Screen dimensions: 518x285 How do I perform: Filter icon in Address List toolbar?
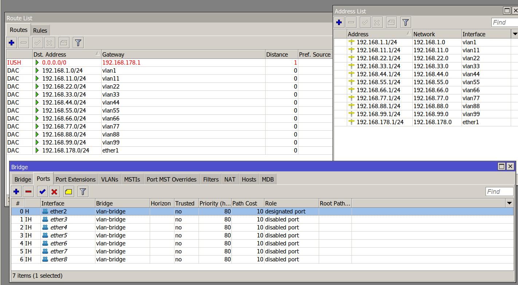(405, 23)
